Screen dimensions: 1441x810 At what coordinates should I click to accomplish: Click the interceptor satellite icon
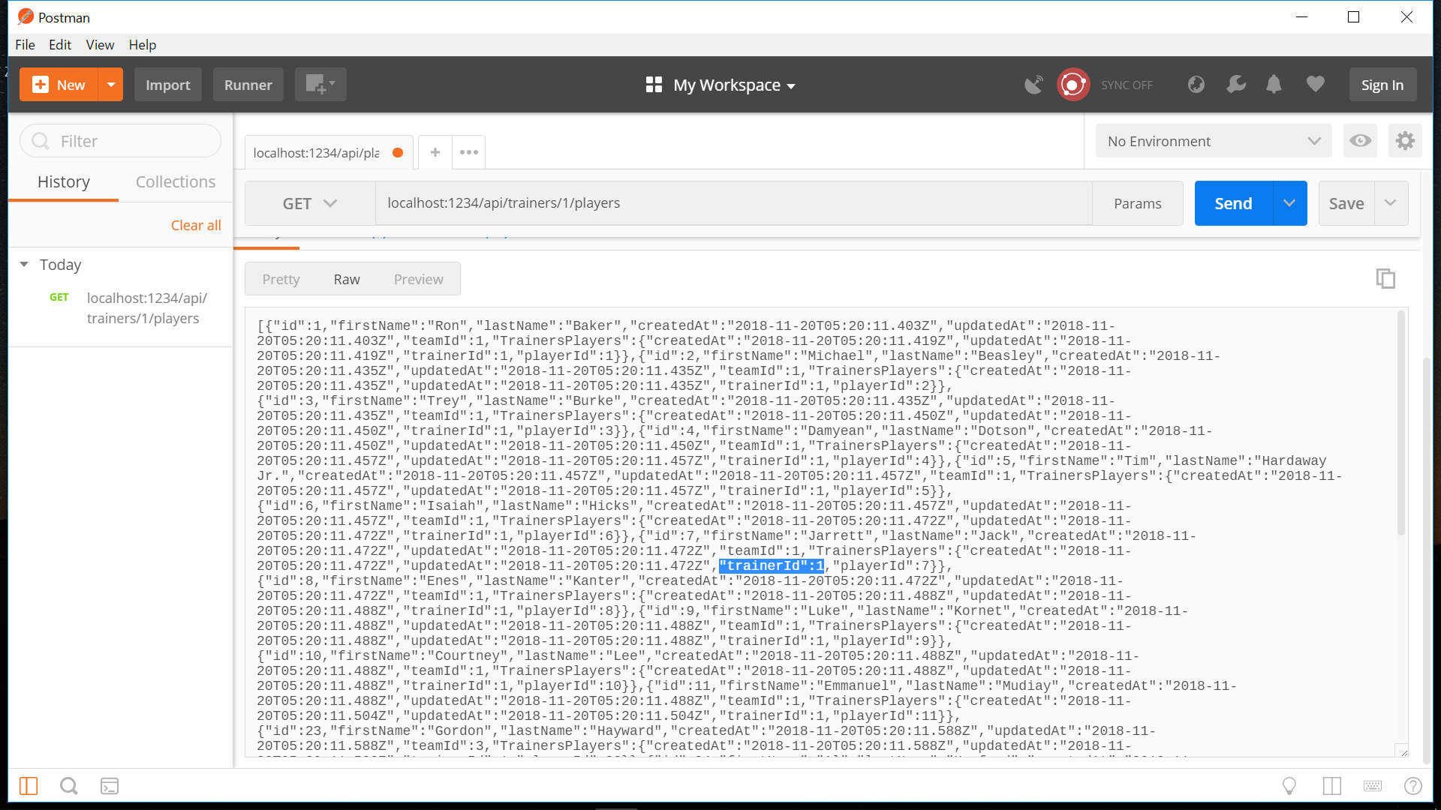(x=1033, y=85)
